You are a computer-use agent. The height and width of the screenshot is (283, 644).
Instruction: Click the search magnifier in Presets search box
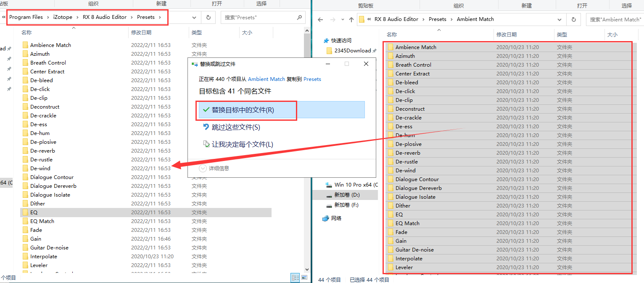tap(299, 17)
